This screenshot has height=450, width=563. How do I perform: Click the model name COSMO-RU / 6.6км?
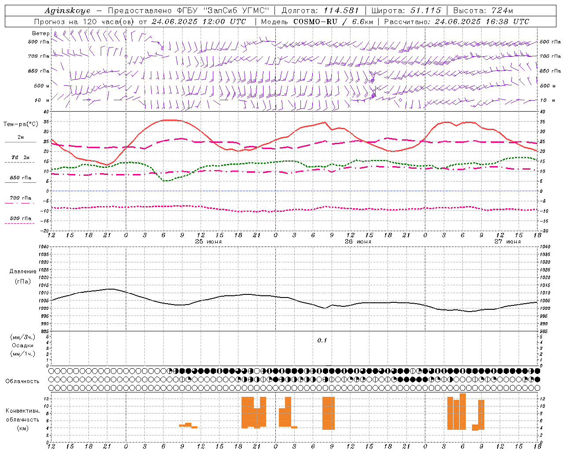click(333, 22)
